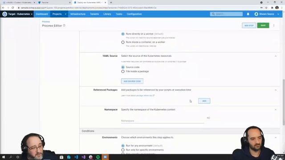285x160 pixels.
Task: Open browser extensions puzzle icon
Action: pos(272,8)
